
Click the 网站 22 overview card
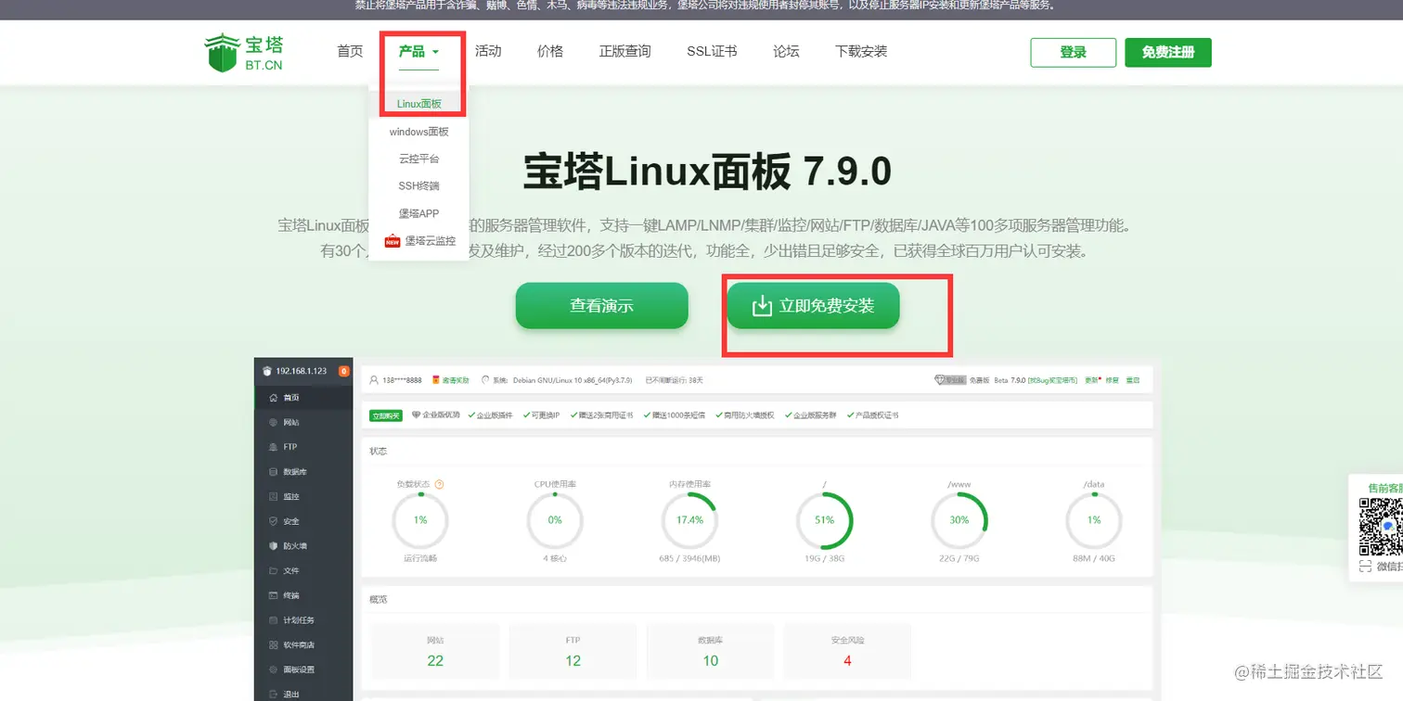pos(435,651)
